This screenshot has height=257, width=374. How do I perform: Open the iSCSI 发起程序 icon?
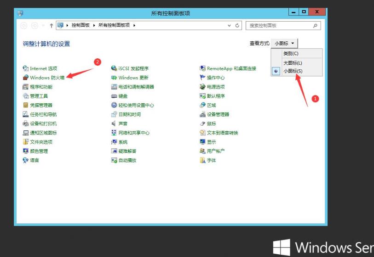pos(114,68)
